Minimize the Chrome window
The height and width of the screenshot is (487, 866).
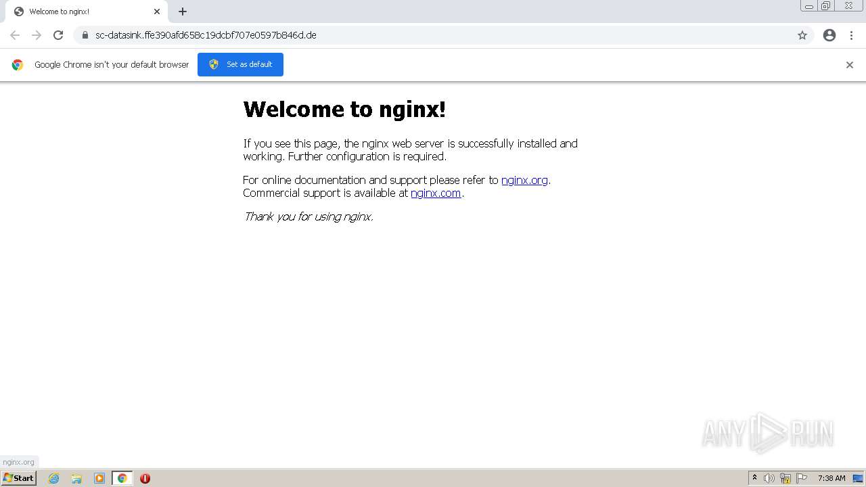tap(809, 6)
